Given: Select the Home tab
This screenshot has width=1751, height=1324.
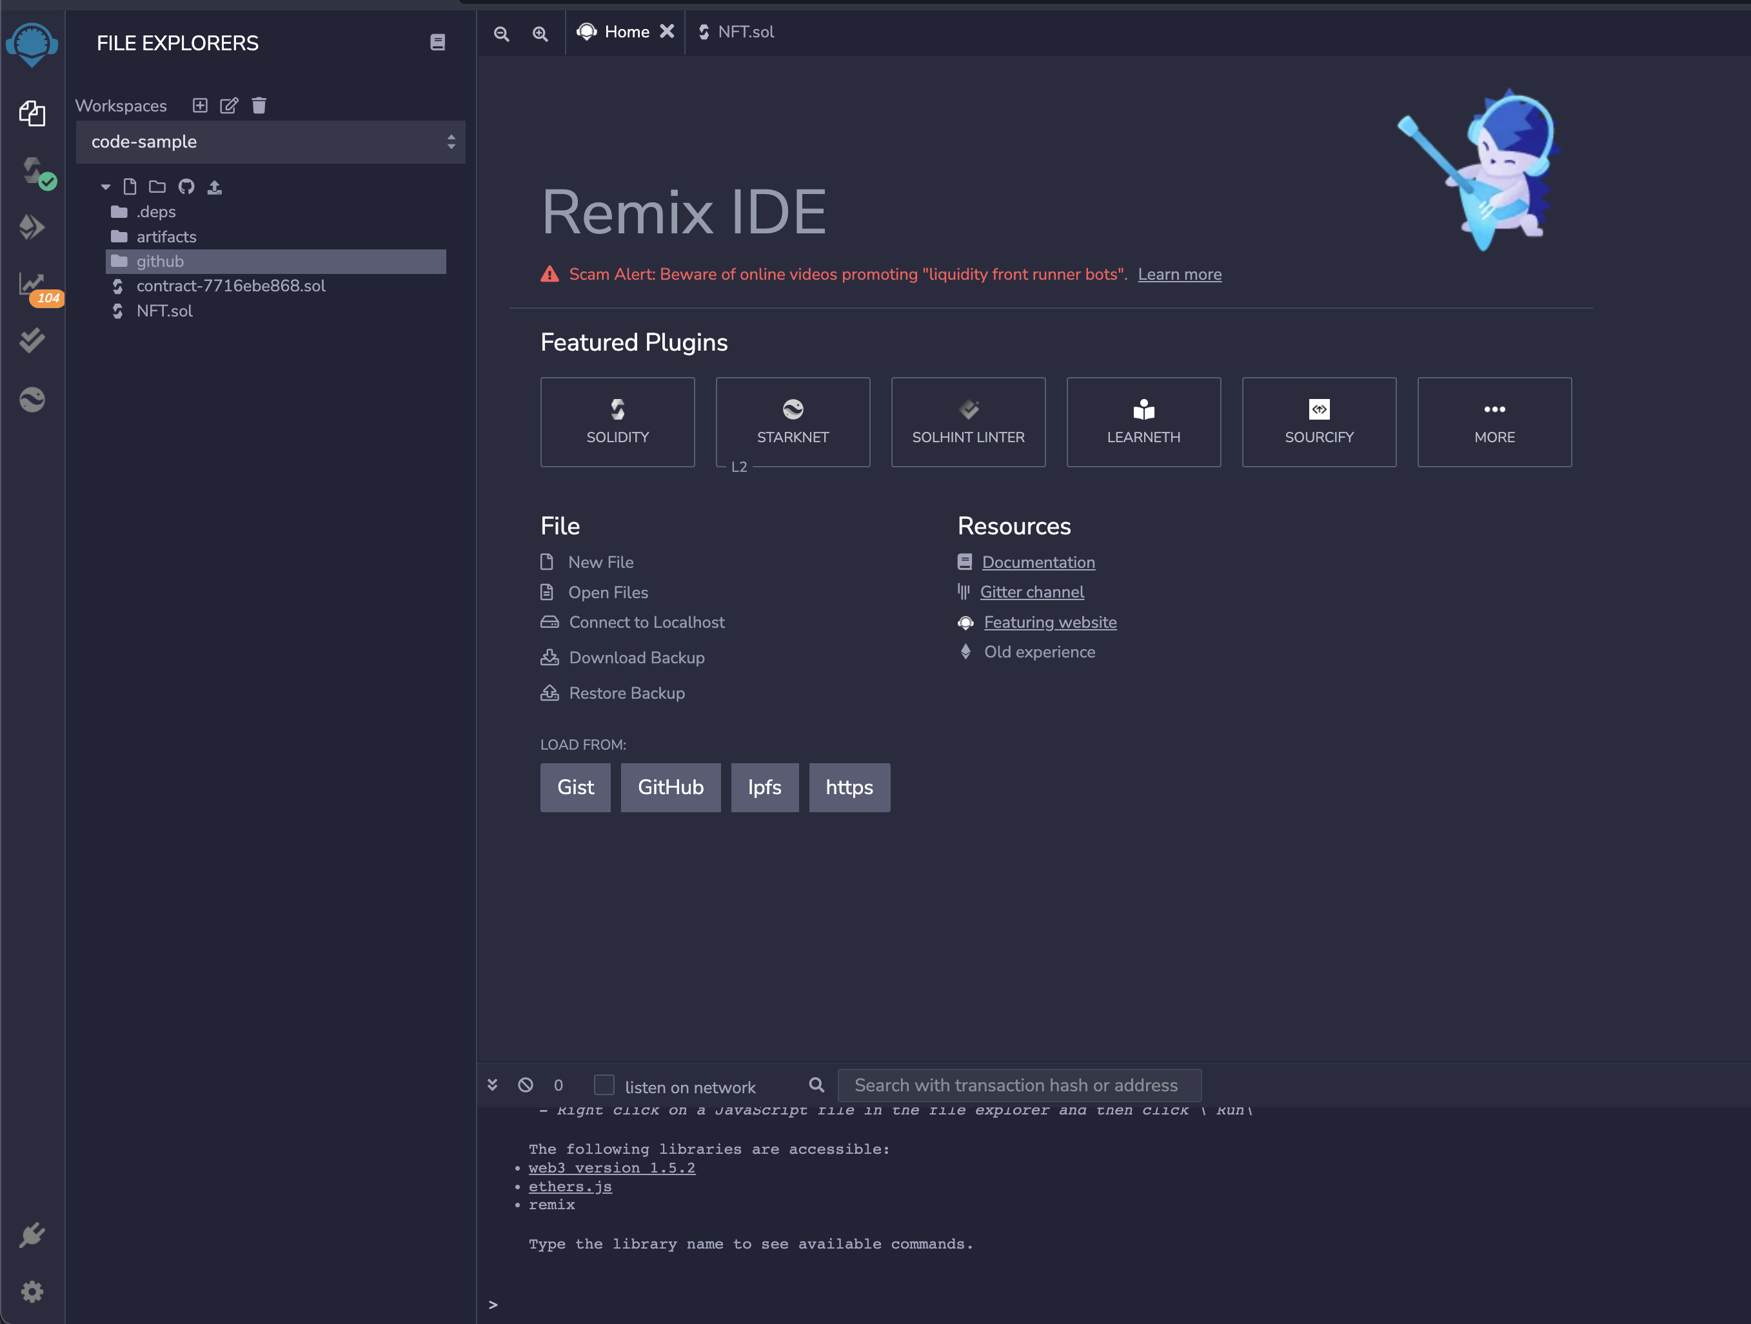Looking at the screenshot, I should [624, 30].
